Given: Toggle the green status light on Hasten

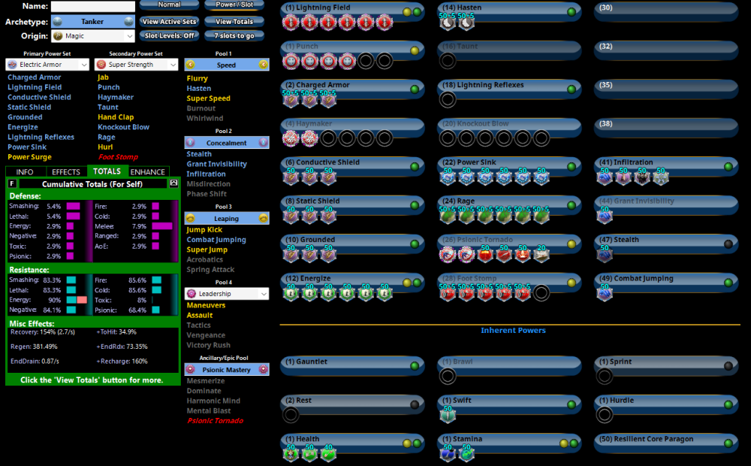Looking at the screenshot, I should pos(571,12).
